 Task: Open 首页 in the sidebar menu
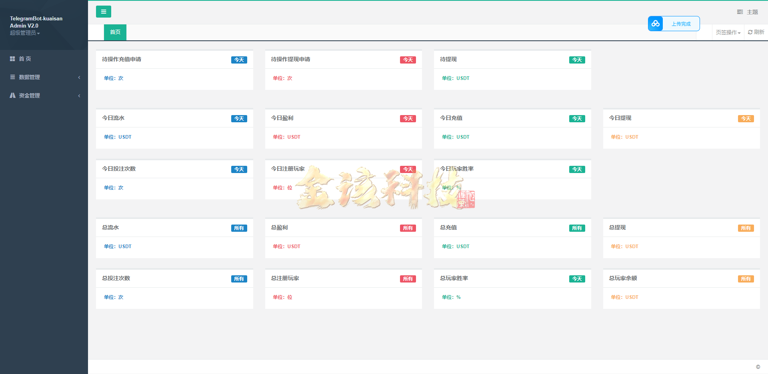pos(25,59)
